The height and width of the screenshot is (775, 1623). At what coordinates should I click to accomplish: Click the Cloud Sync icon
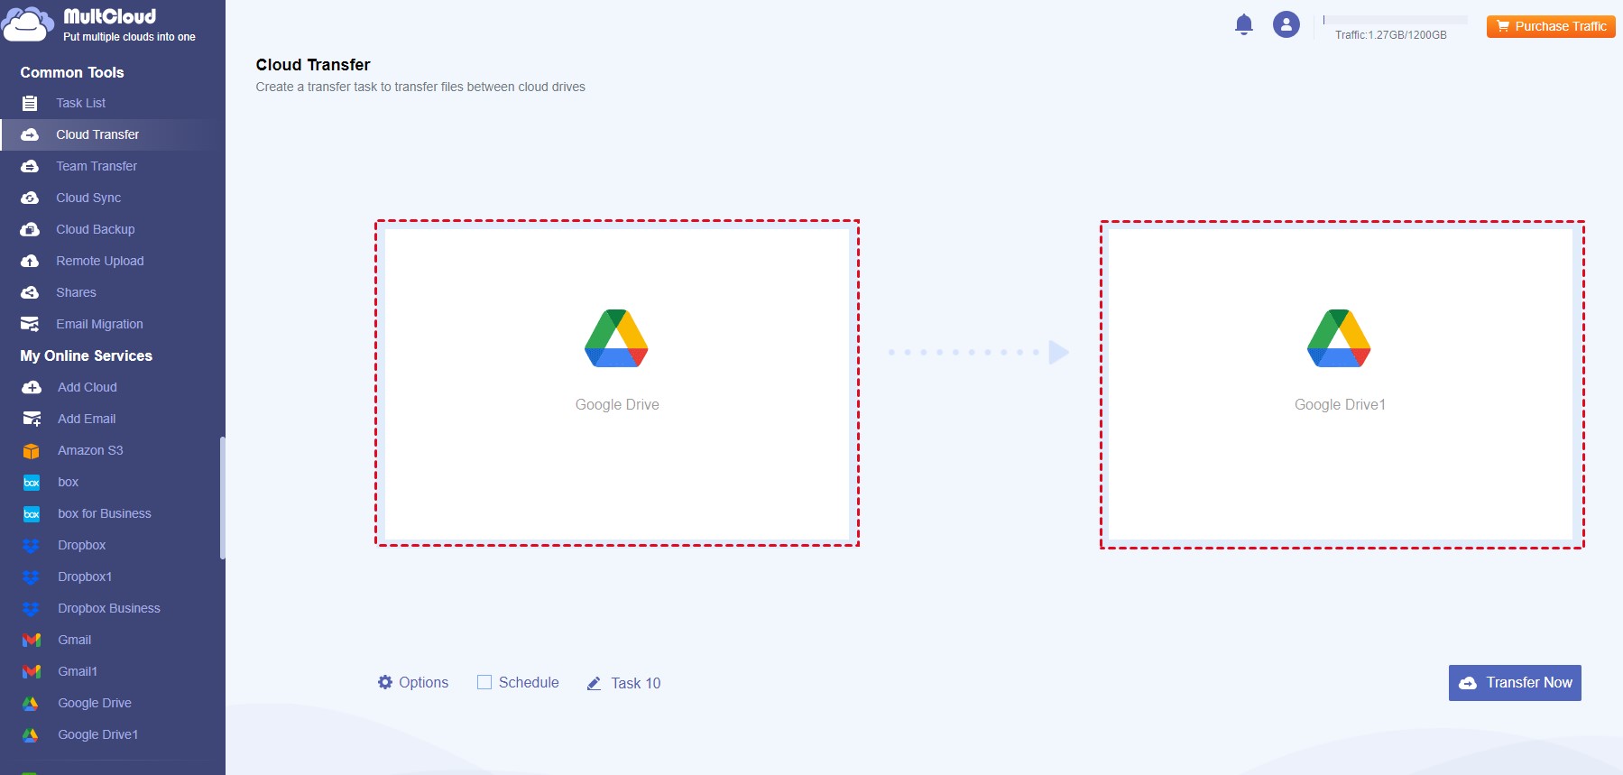(30, 198)
